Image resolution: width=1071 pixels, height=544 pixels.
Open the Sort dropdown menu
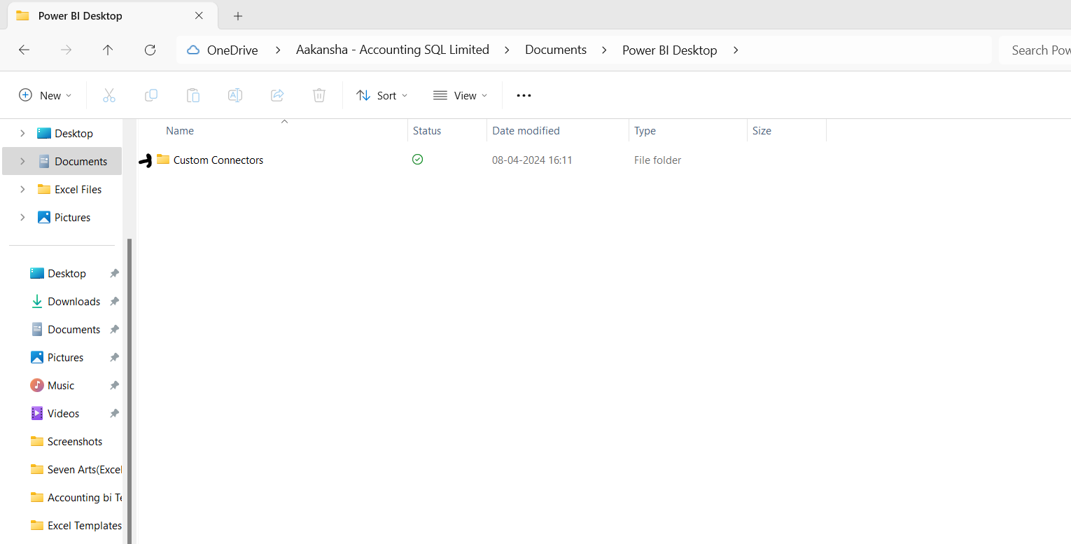point(381,95)
